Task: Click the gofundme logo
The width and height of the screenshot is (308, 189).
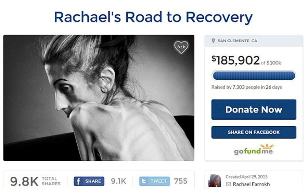Action: [254, 150]
